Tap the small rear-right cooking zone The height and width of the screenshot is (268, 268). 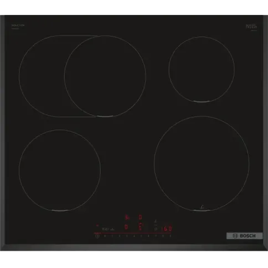click(202, 69)
